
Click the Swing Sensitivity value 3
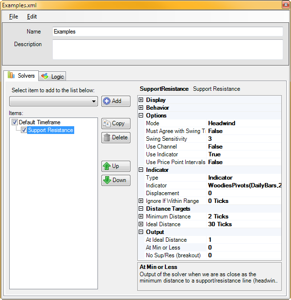(210, 139)
